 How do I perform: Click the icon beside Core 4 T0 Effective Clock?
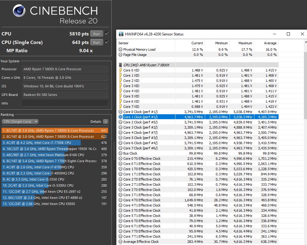pos(120,200)
